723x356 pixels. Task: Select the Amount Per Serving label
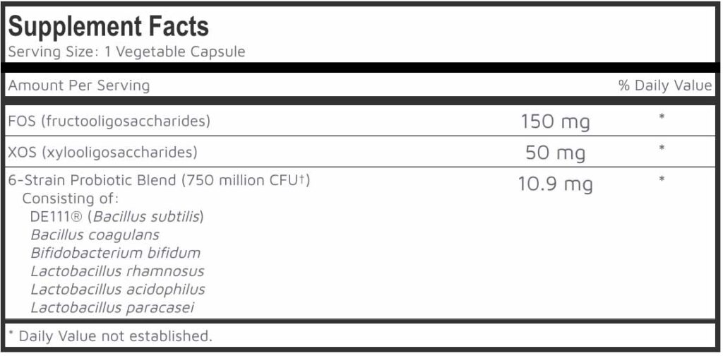tap(78, 85)
